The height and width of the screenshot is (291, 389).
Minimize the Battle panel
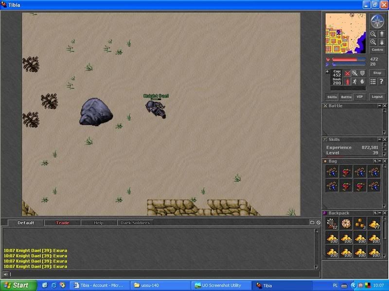pos(380,106)
